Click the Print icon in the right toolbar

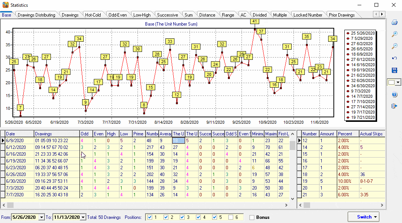click(394, 22)
